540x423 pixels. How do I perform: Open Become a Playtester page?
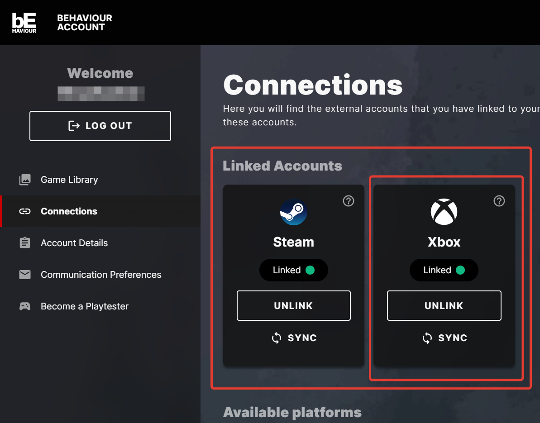(x=100, y=306)
